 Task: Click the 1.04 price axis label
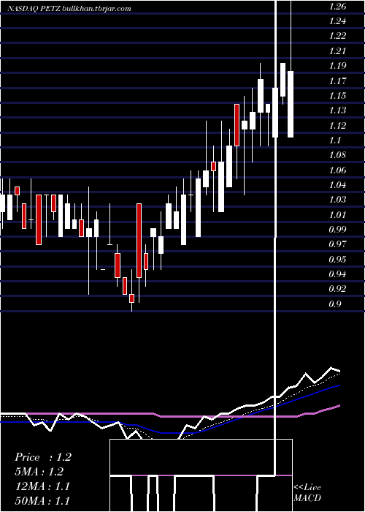click(x=337, y=185)
